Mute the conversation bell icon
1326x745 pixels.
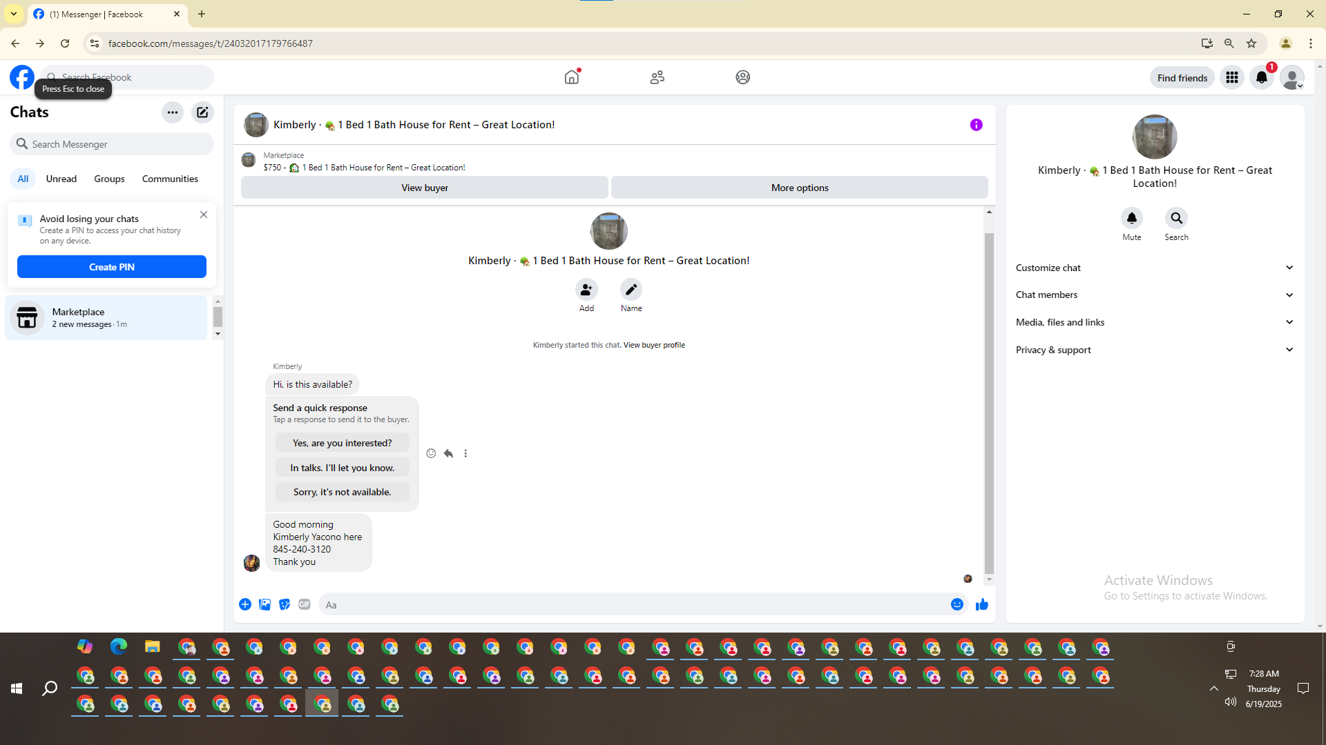tap(1132, 218)
